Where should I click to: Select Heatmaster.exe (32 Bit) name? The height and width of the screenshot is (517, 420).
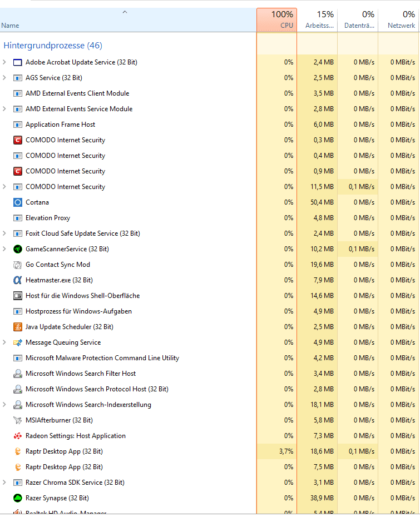click(x=59, y=280)
